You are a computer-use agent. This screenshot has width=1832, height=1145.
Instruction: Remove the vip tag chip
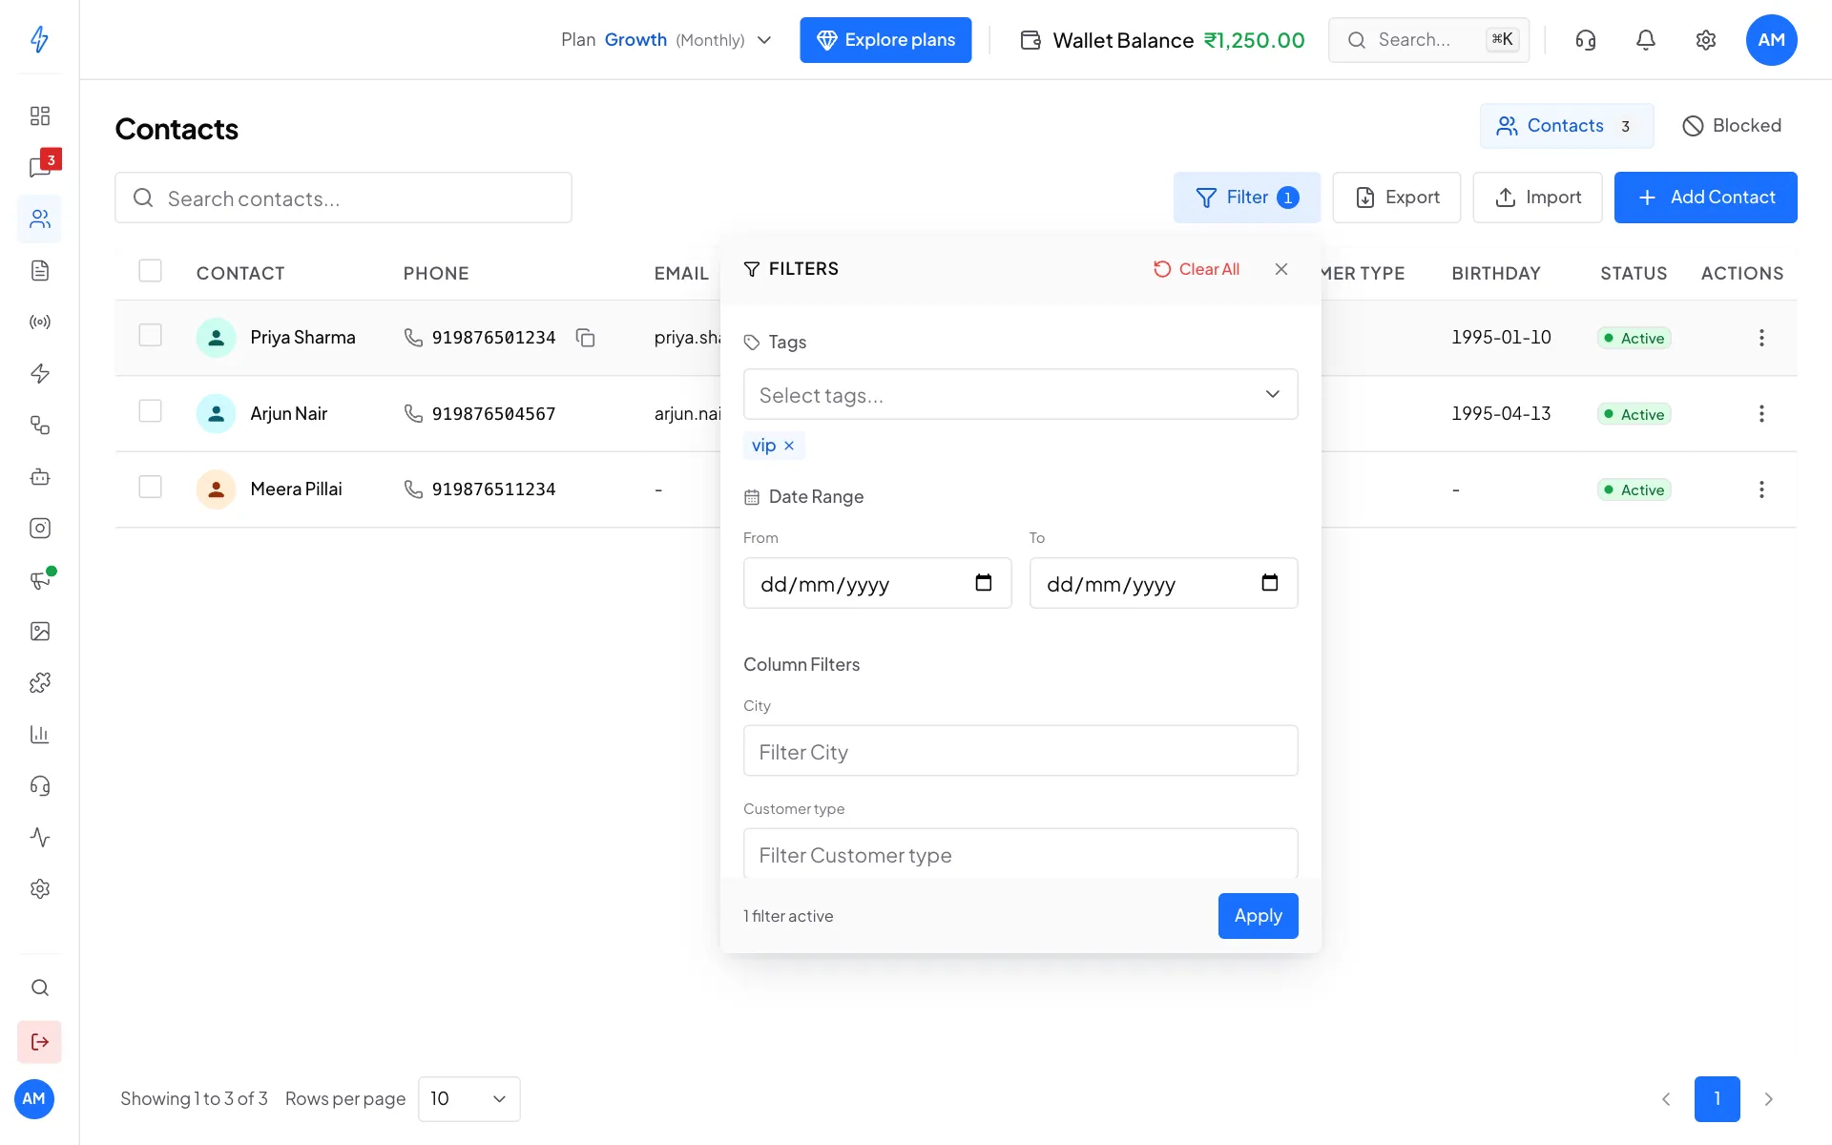(x=789, y=446)
